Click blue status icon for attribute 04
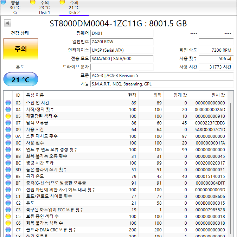Viewport: 237px width, 237px height. click(8, 109)
